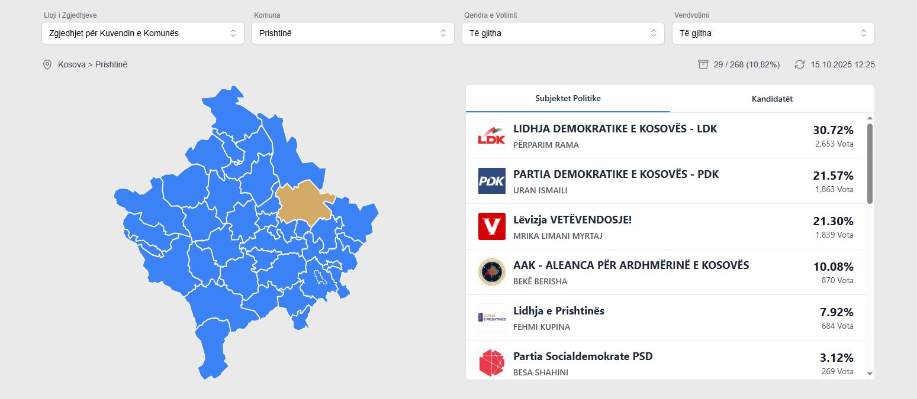Image resolution: width=917 pixels, height=399 pixels.
Task: Open the Lloji i Zgjedhjeve dropdown
Action: pyautogui.click(x=143, y=33)
